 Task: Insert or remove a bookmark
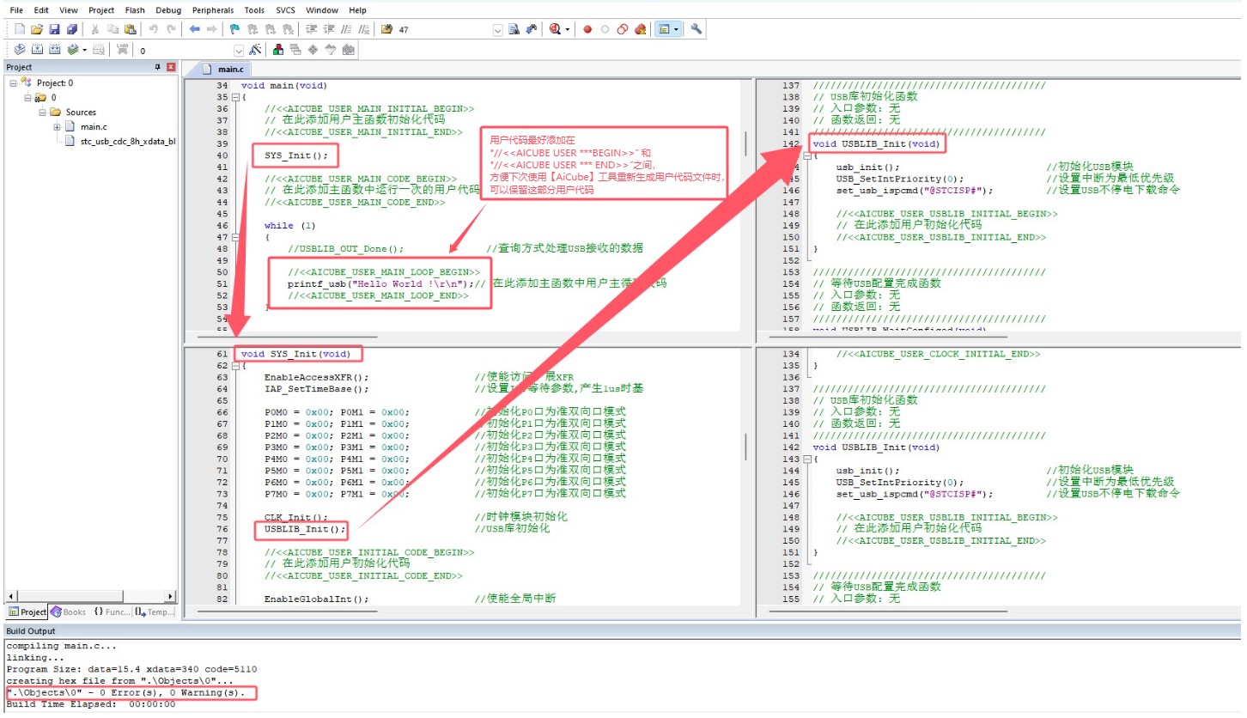coord(235,28)
